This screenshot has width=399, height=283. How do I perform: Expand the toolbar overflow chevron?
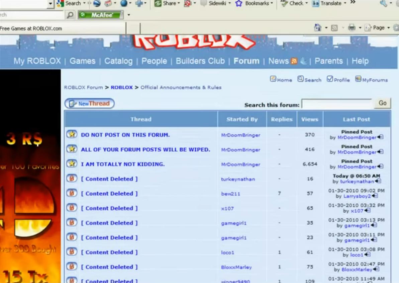(x=353, y=2)
